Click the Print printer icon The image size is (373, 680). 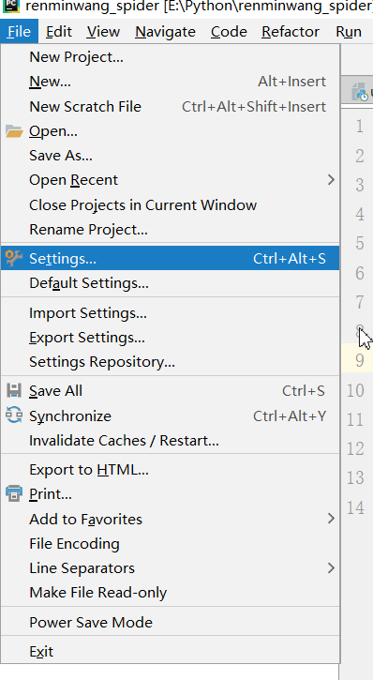point(14,493)
